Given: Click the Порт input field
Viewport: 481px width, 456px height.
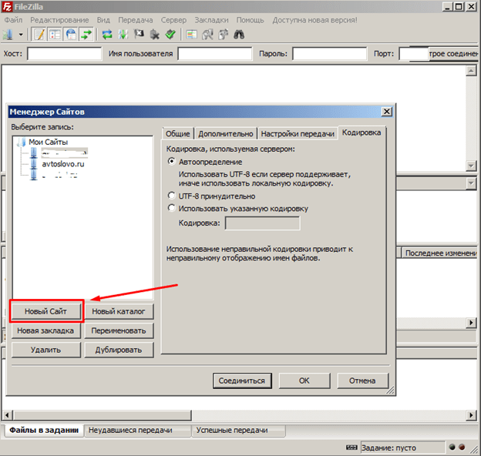Looking at the screenshot, I should [x=413, y=54].
